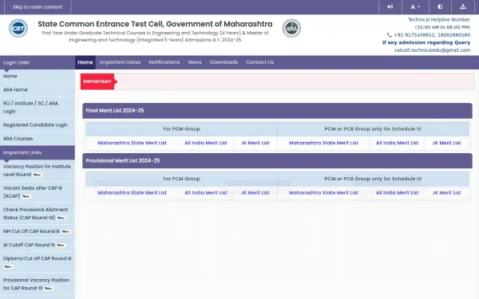This screenshot has width=479, height=299.
Task: Open Provisional Schedule IV All India Merit List
Action: (x=397, y=193)
